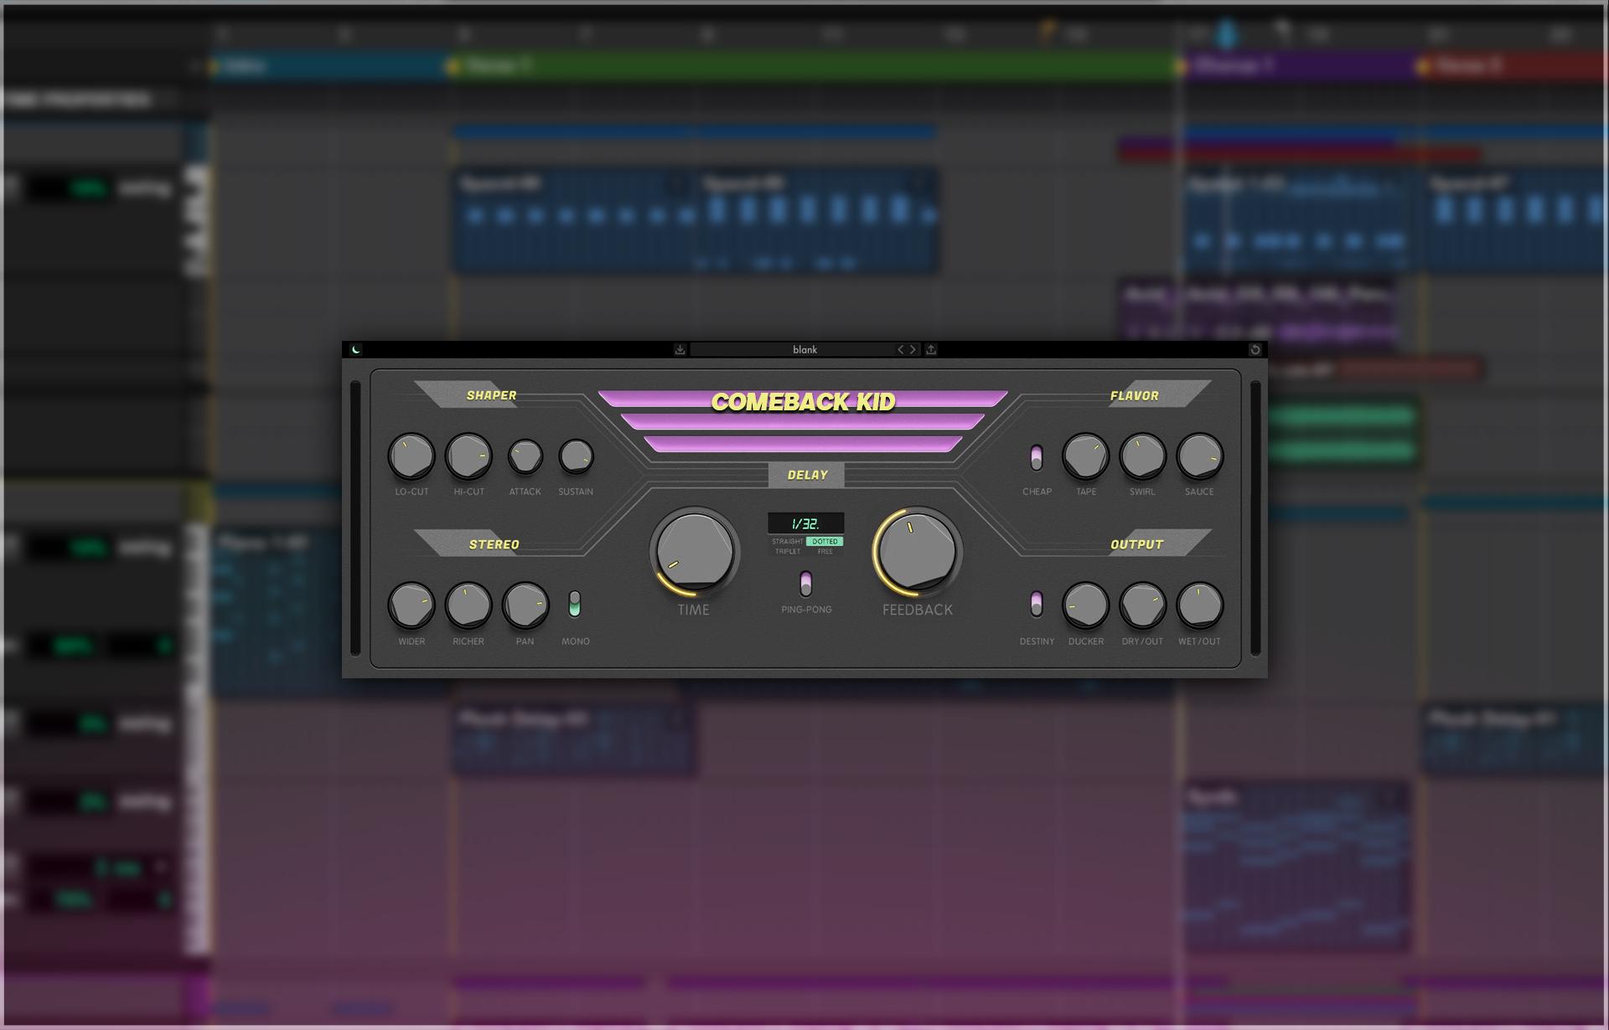Click the RICHER knob
This screenshot has height=1030, width=1609.
(x=468, y=605)
